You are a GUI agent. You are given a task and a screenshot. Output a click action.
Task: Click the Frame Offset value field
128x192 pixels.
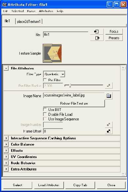click(53, 131)
